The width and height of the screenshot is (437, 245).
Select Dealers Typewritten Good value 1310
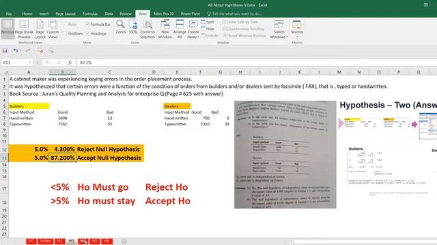[x=200, y=124]
